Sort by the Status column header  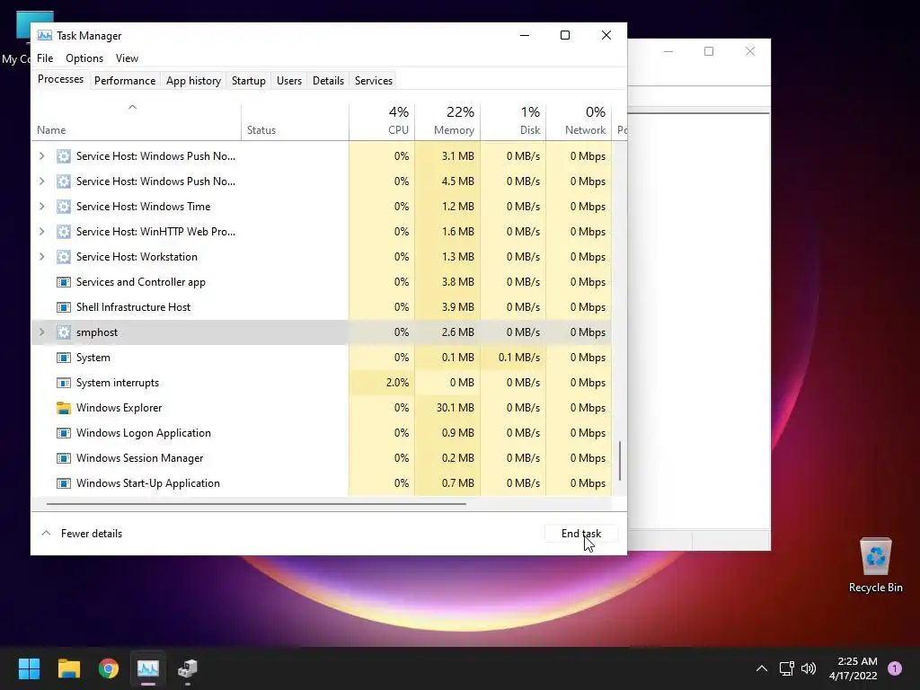pos(295,122)
